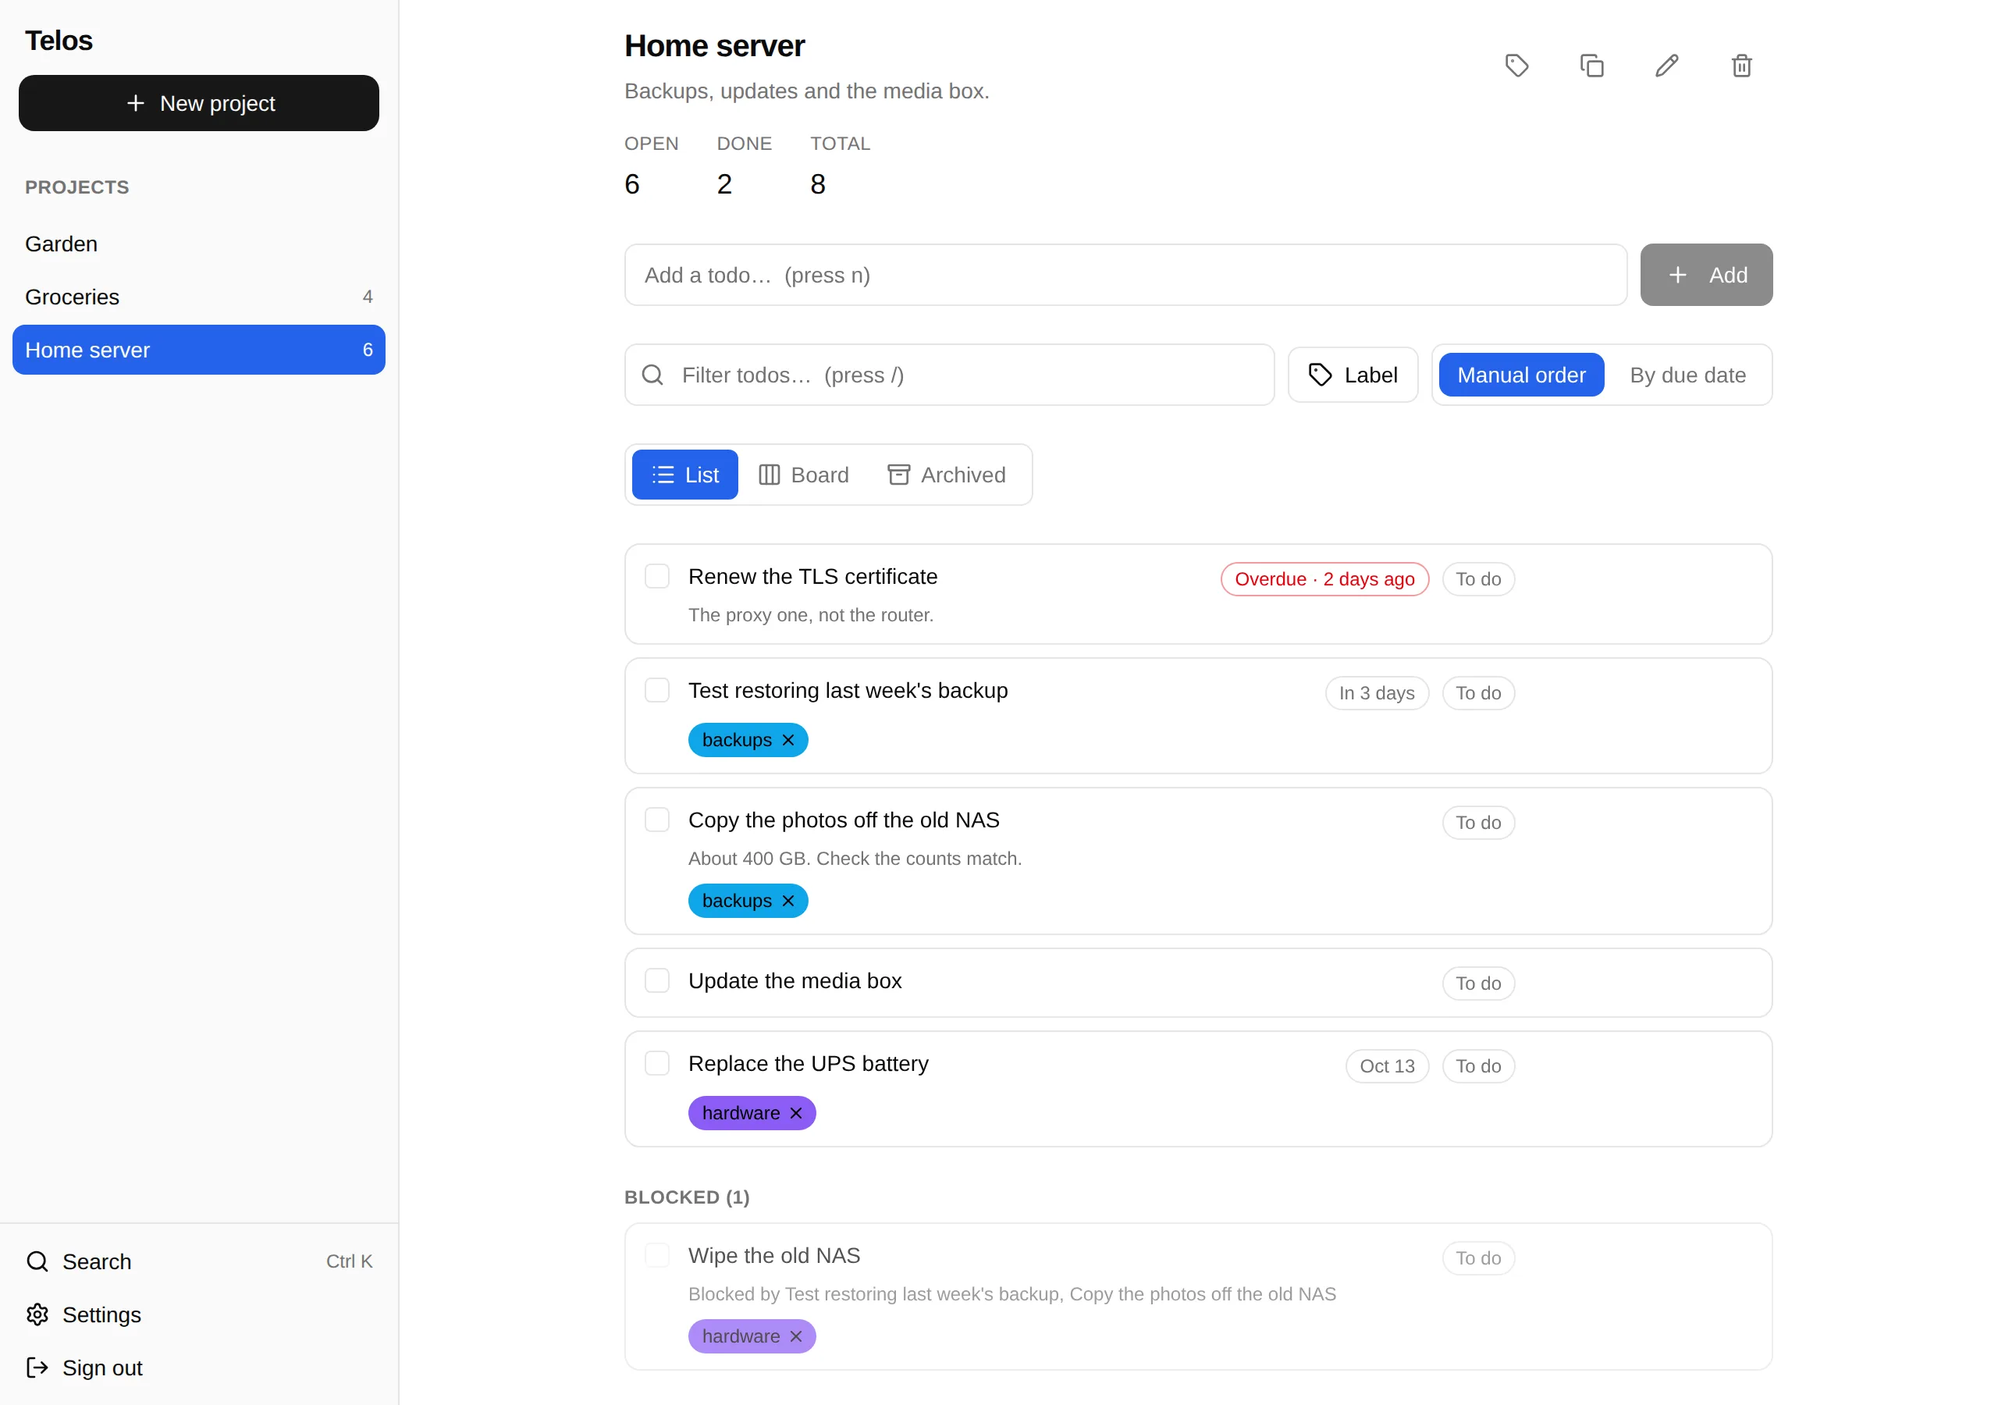Open the project labels tag icon

click(x=1516, y=66)
